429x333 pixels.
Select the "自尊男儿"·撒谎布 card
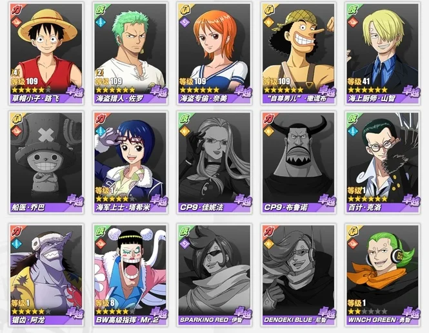coord(299,54)
